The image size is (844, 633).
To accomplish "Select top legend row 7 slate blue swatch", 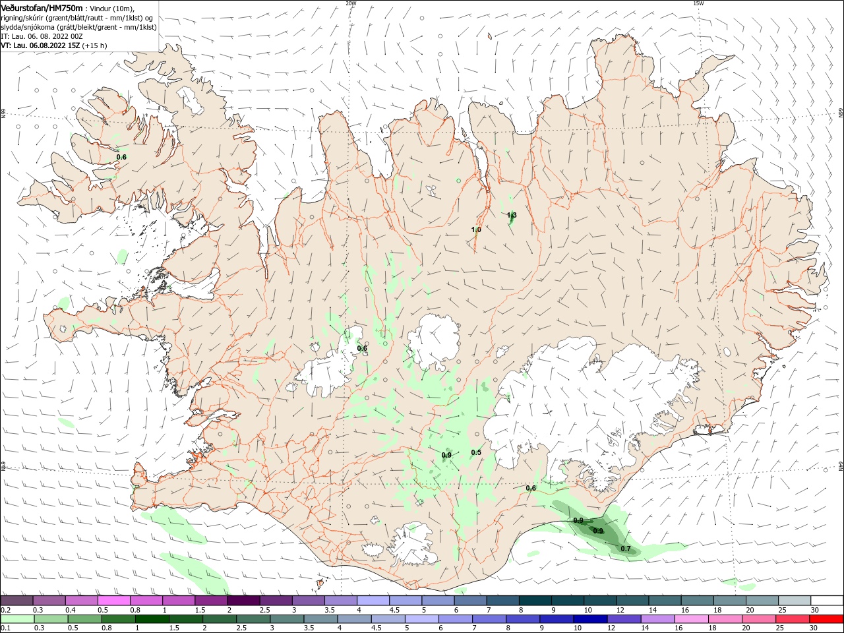I will point(502,600).
